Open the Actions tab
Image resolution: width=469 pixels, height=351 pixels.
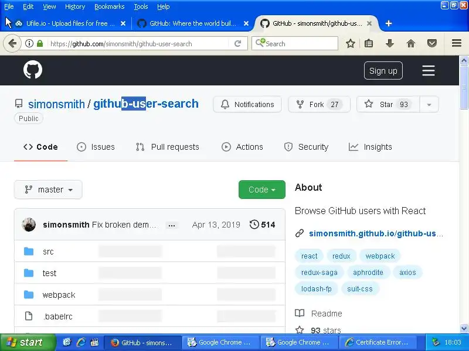coord(242,147)
